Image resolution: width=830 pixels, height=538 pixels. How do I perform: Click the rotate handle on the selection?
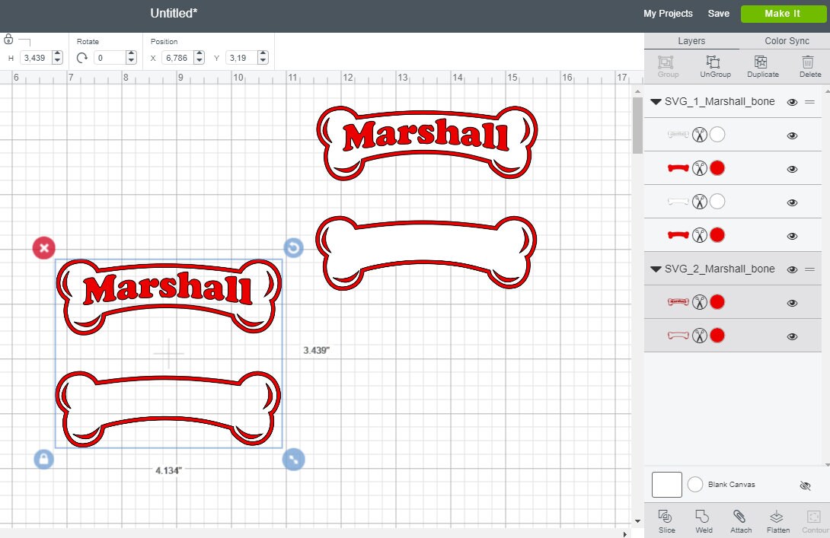(x=293, y=247)
